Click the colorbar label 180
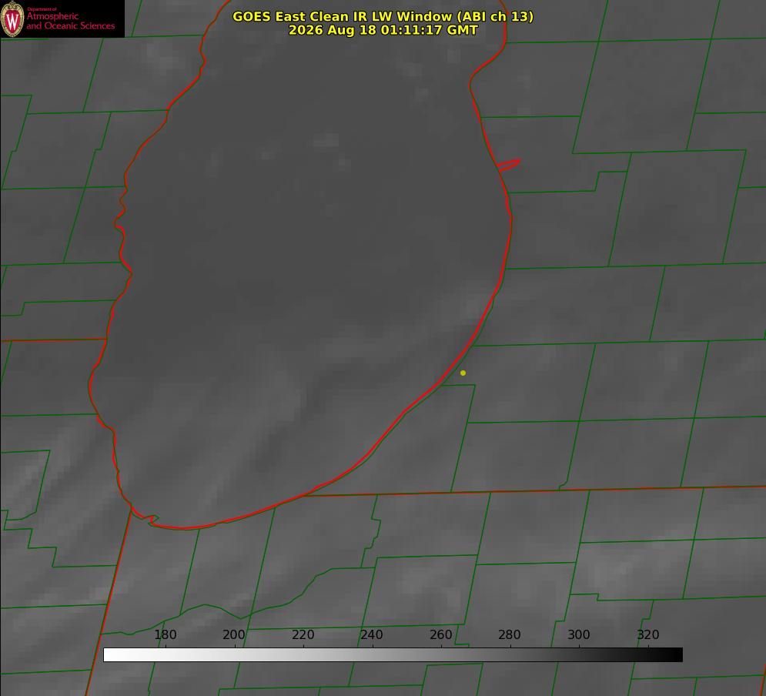 tap(165, 634)
